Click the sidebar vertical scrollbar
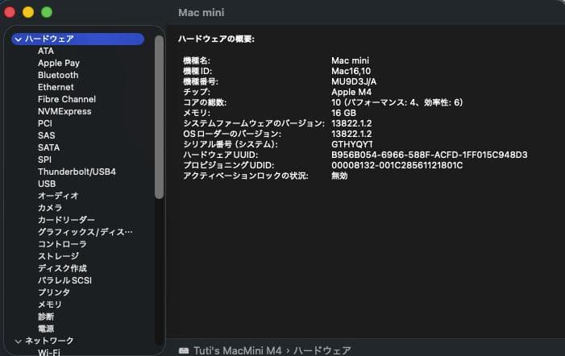This screenshot has height=356, width=565. pos(159,117)
